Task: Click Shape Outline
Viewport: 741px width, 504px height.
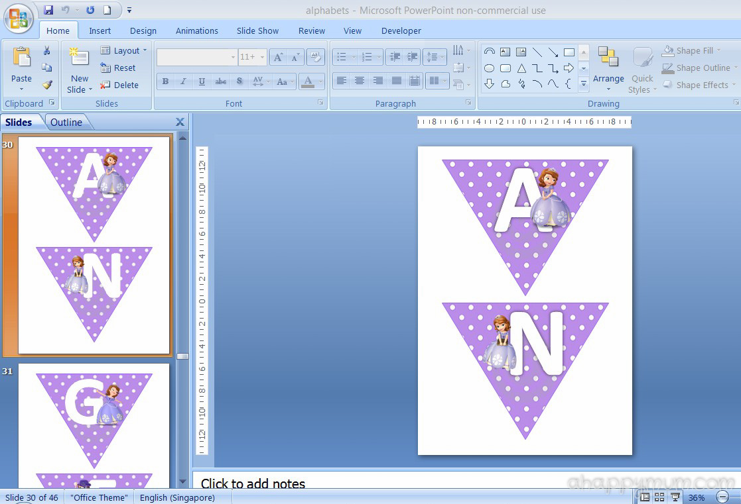Action: point(700,68)
